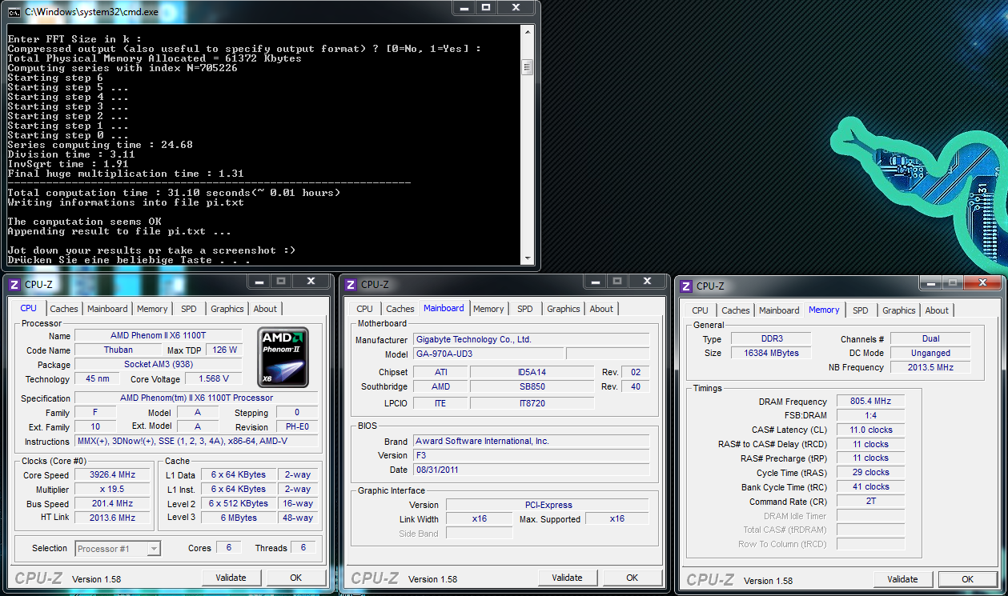Click the DRAM Frequency value 805.4 MHz
The height and width of the screenshot is (596, 1008).
point(871,402)
